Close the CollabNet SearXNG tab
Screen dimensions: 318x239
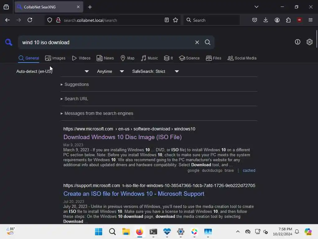[x=78, y=7]
